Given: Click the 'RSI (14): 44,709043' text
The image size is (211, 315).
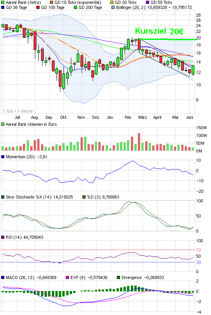Looking at the screenshot, I should pyautogui.click(x=24, y=237).
